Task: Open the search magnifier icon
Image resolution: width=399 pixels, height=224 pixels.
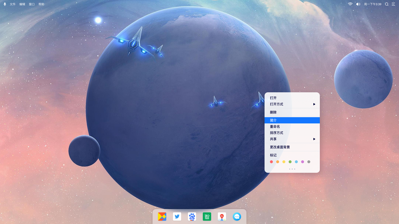Action: pyautogui.click(x=387, y=4)
